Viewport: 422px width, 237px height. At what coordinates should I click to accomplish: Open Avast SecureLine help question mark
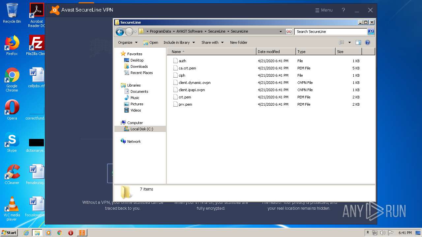343,10
